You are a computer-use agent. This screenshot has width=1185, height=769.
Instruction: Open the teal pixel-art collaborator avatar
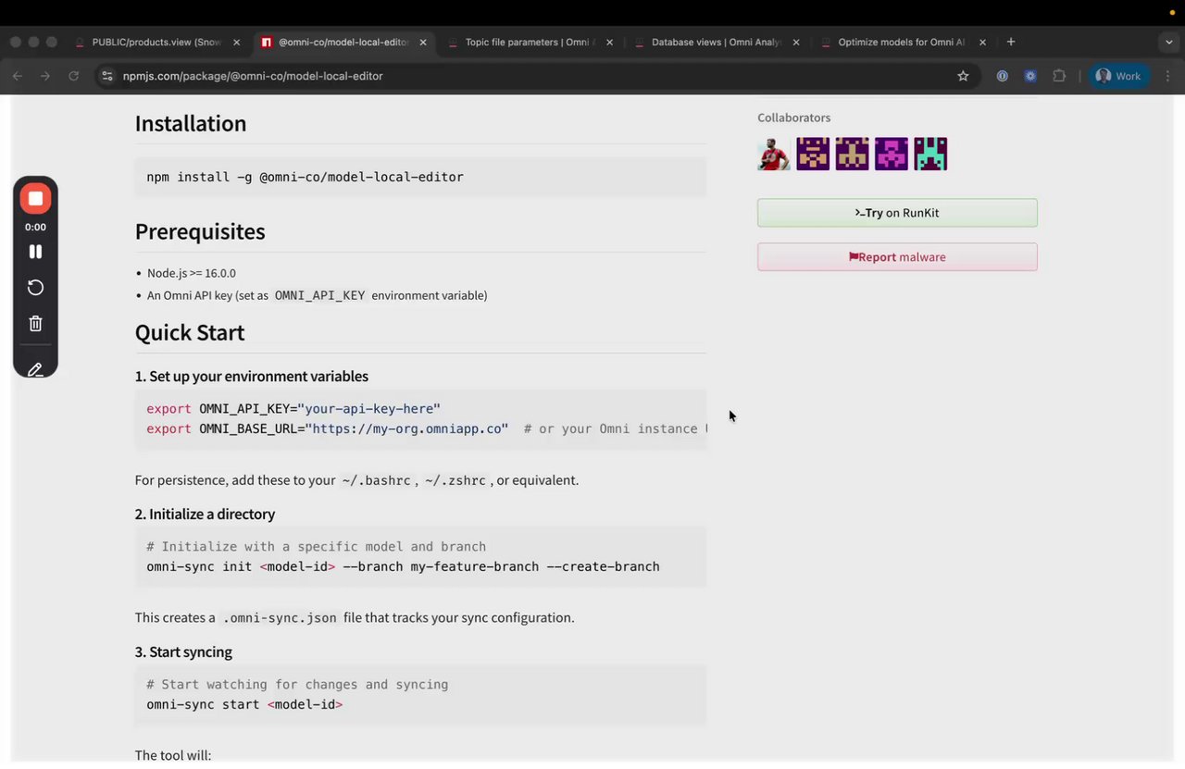coord(930,154)
